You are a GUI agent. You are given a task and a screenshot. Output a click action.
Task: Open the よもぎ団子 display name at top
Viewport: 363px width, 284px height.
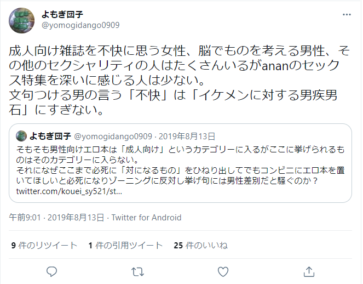point(62,14)
